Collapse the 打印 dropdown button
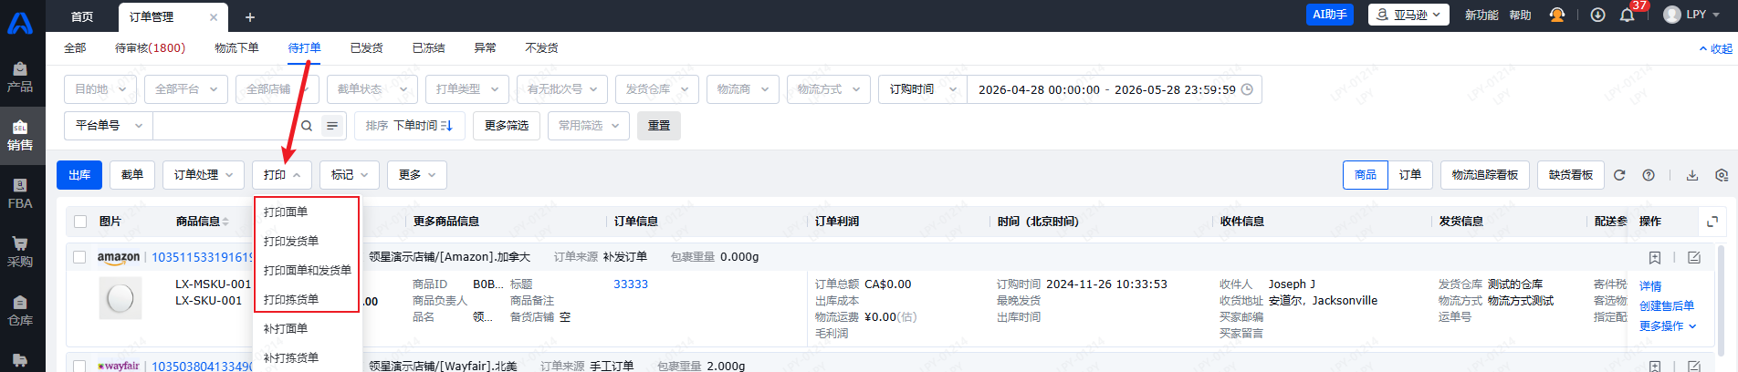 pos(282,175)
